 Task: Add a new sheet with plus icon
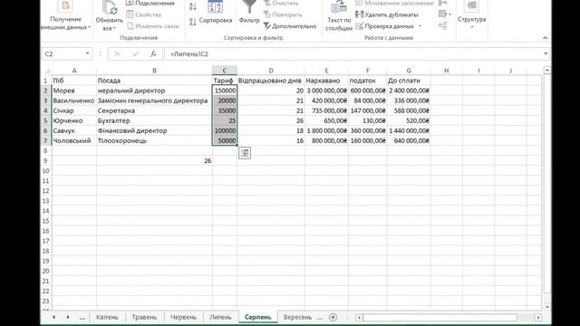click(x=333, y=317)
